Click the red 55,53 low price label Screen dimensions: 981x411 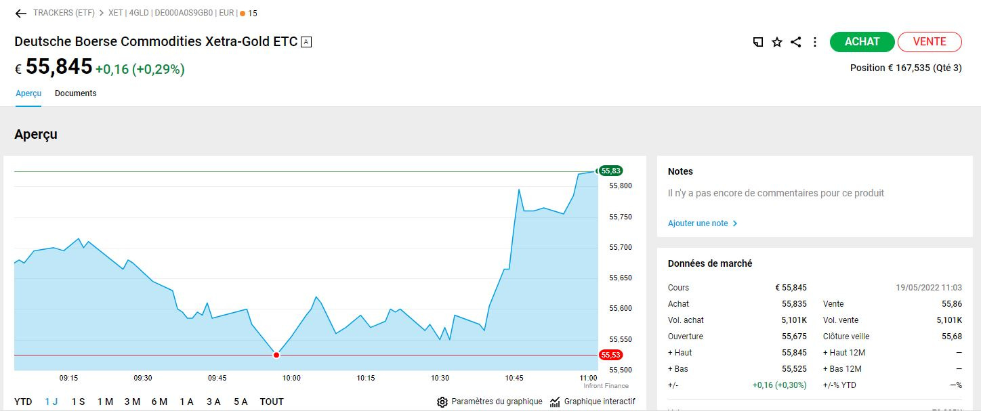(610, 355)
